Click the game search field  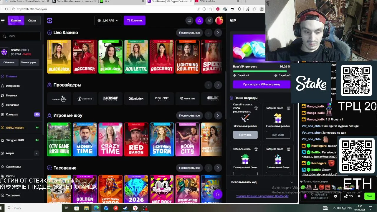(x=20, y=36)
